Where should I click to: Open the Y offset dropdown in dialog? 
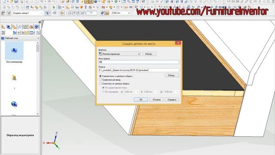[157, 92]
